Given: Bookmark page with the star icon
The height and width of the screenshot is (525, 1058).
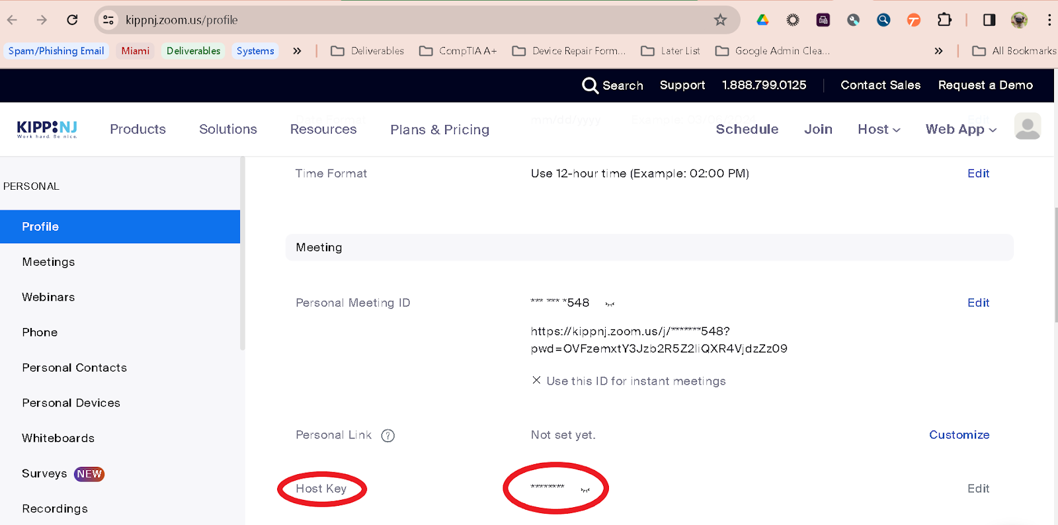Looking at the screenshot, I should pos(720,20).
